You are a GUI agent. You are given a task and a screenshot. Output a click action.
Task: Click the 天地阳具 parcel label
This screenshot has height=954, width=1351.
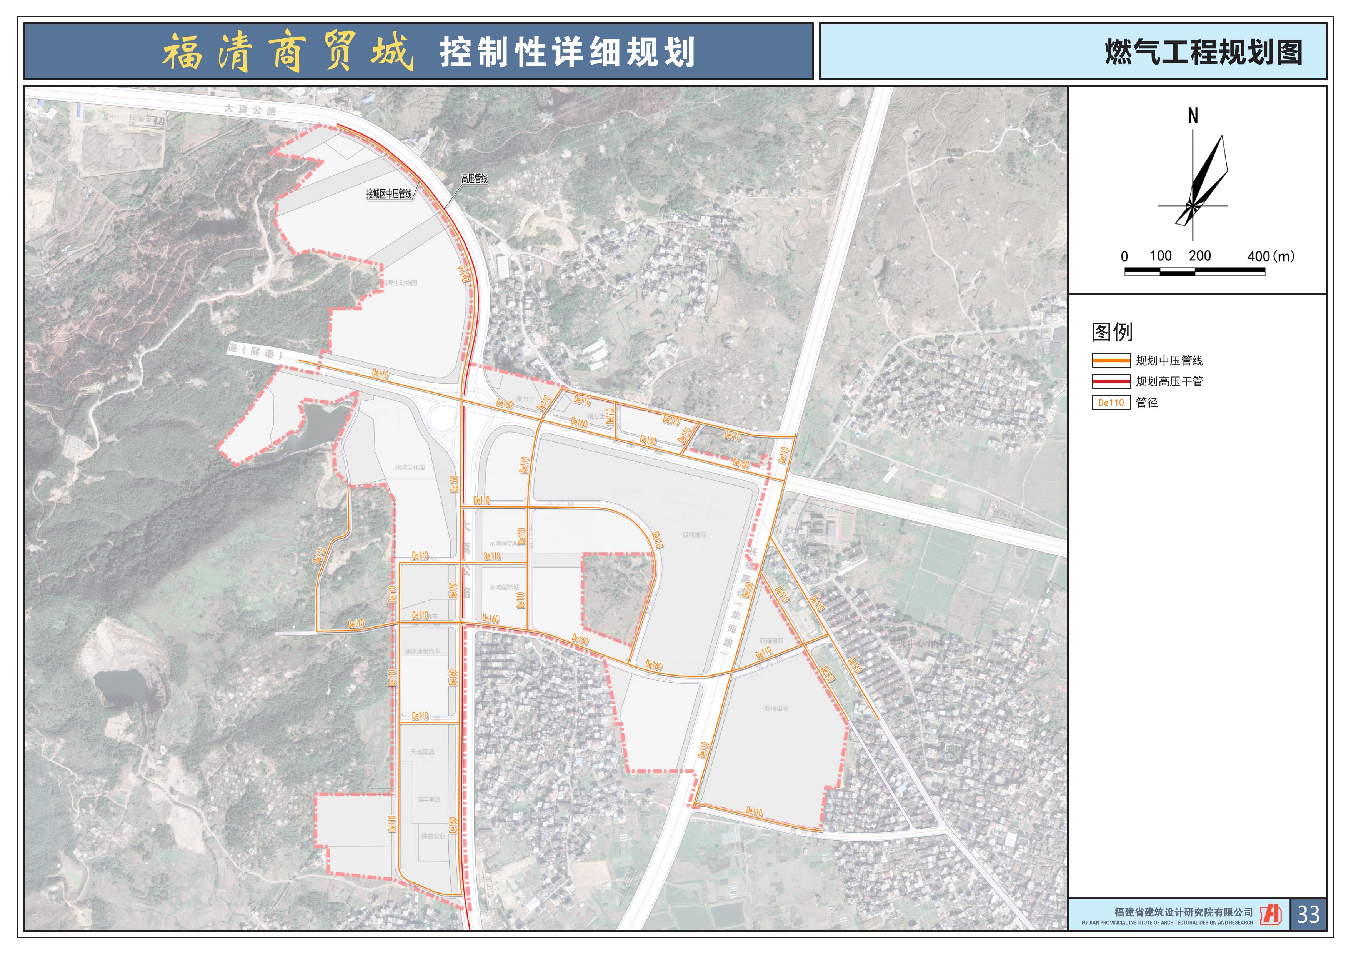click(422, 752)
